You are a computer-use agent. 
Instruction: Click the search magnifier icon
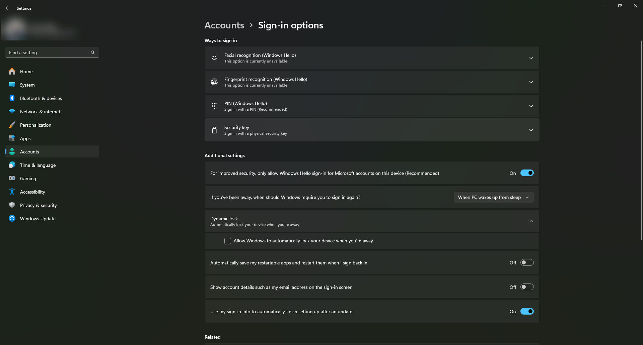pyautogui.click(x=93, y=52)
